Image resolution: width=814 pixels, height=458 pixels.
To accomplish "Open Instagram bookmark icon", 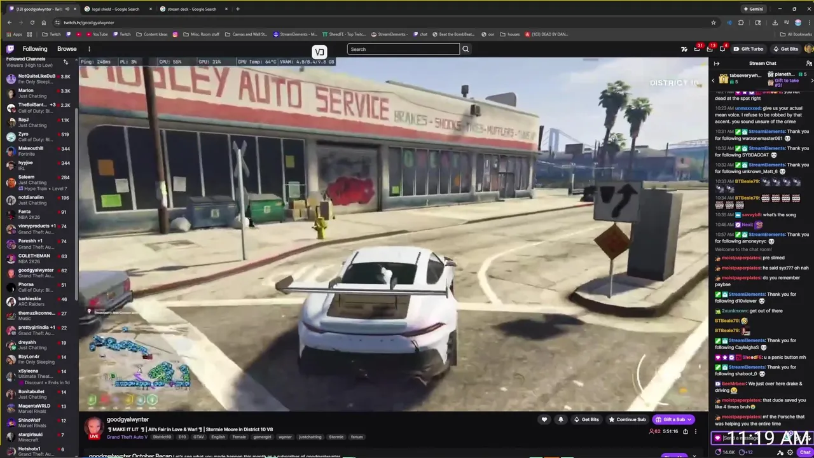I will coord(175,34).
